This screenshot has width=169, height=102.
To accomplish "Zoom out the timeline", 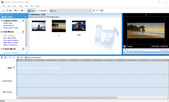I will point(13,57).
